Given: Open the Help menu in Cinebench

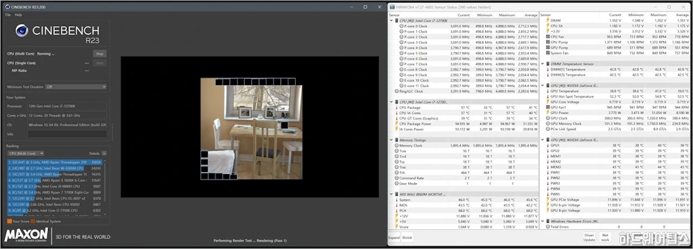Looking at the screenshot, I should [x=18, y=15].
